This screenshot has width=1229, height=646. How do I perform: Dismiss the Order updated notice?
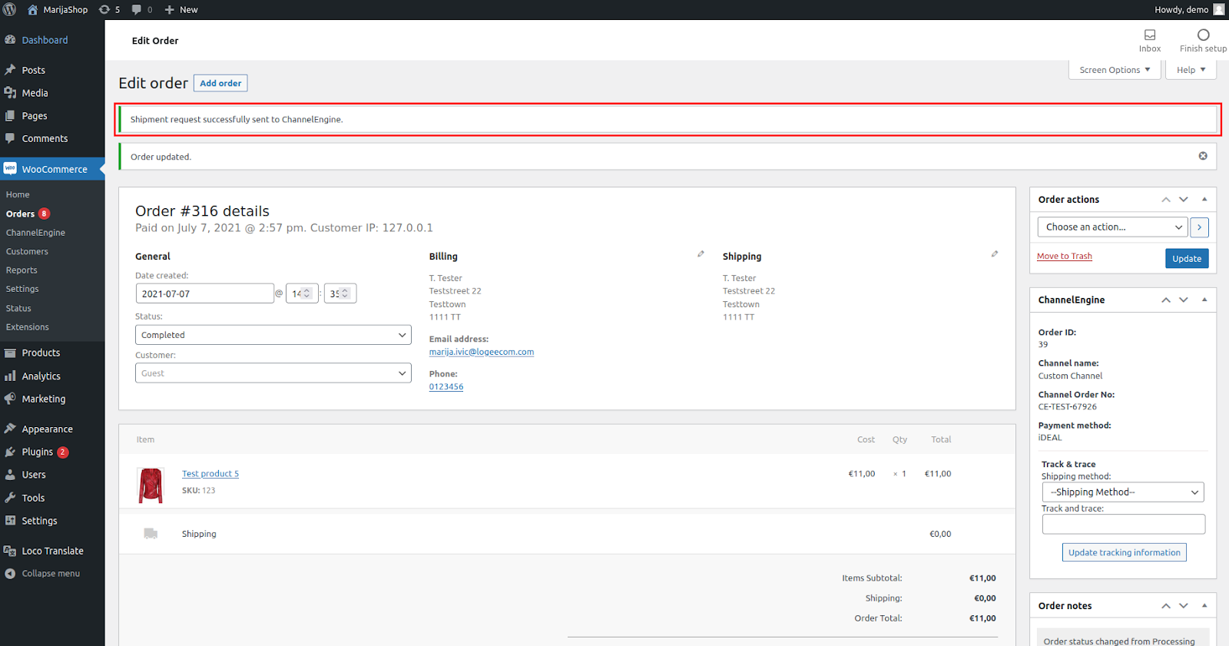pyautogui.click(x=1202, y=156)
